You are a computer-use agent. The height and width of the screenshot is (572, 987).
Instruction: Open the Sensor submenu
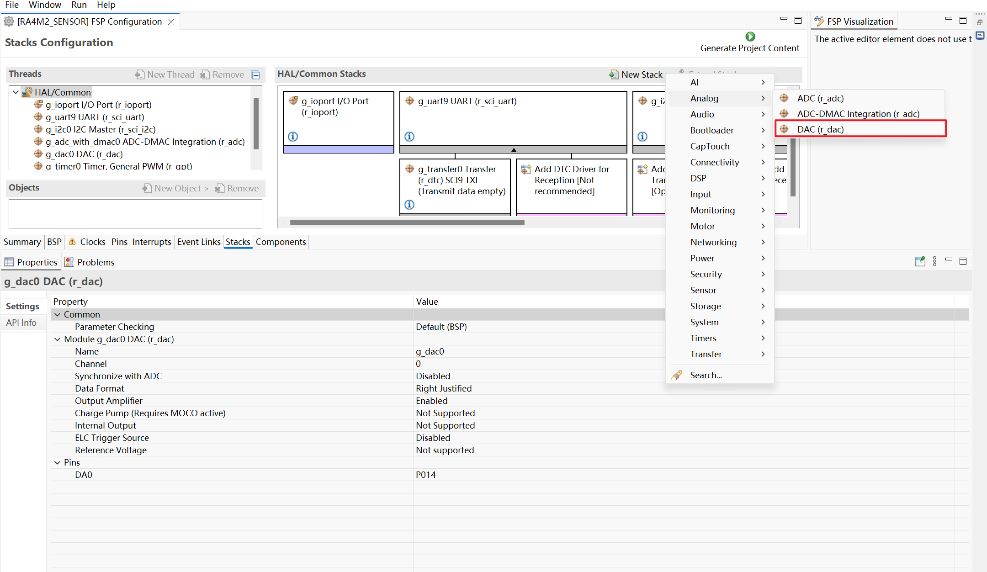point(720,290)
